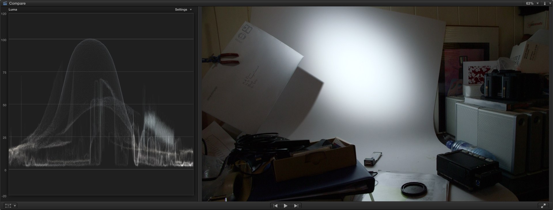This screenshot has width=553, height=210.
Task: Click the Transform tool icon
Action: coord(8,206)
